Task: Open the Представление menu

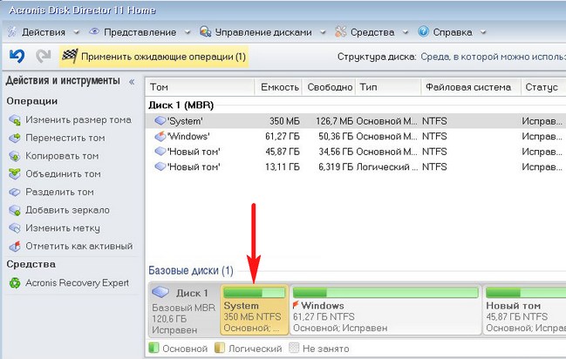Action: [140, 32]
